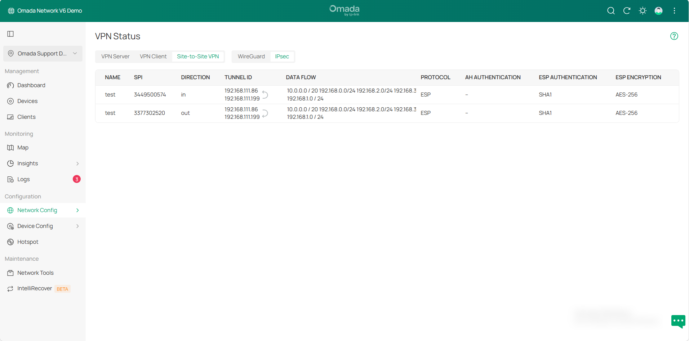Image resolution: width=689 pixels, height=341 pixels.
Task: Switch to light/dark theme toggle
Action: point(643,11)
